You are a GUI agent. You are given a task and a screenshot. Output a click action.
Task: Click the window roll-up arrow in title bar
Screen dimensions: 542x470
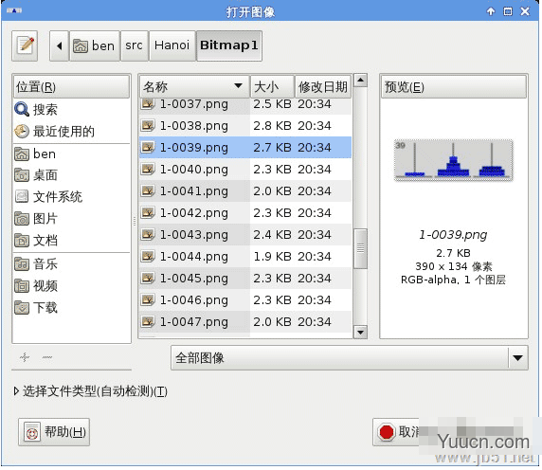click(491, 11)
